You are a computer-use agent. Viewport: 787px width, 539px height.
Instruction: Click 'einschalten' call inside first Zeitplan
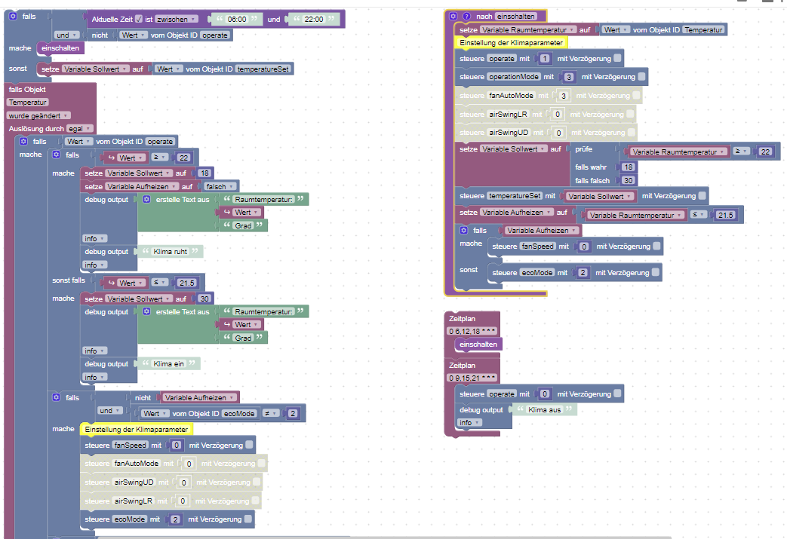tap(478, 344)
